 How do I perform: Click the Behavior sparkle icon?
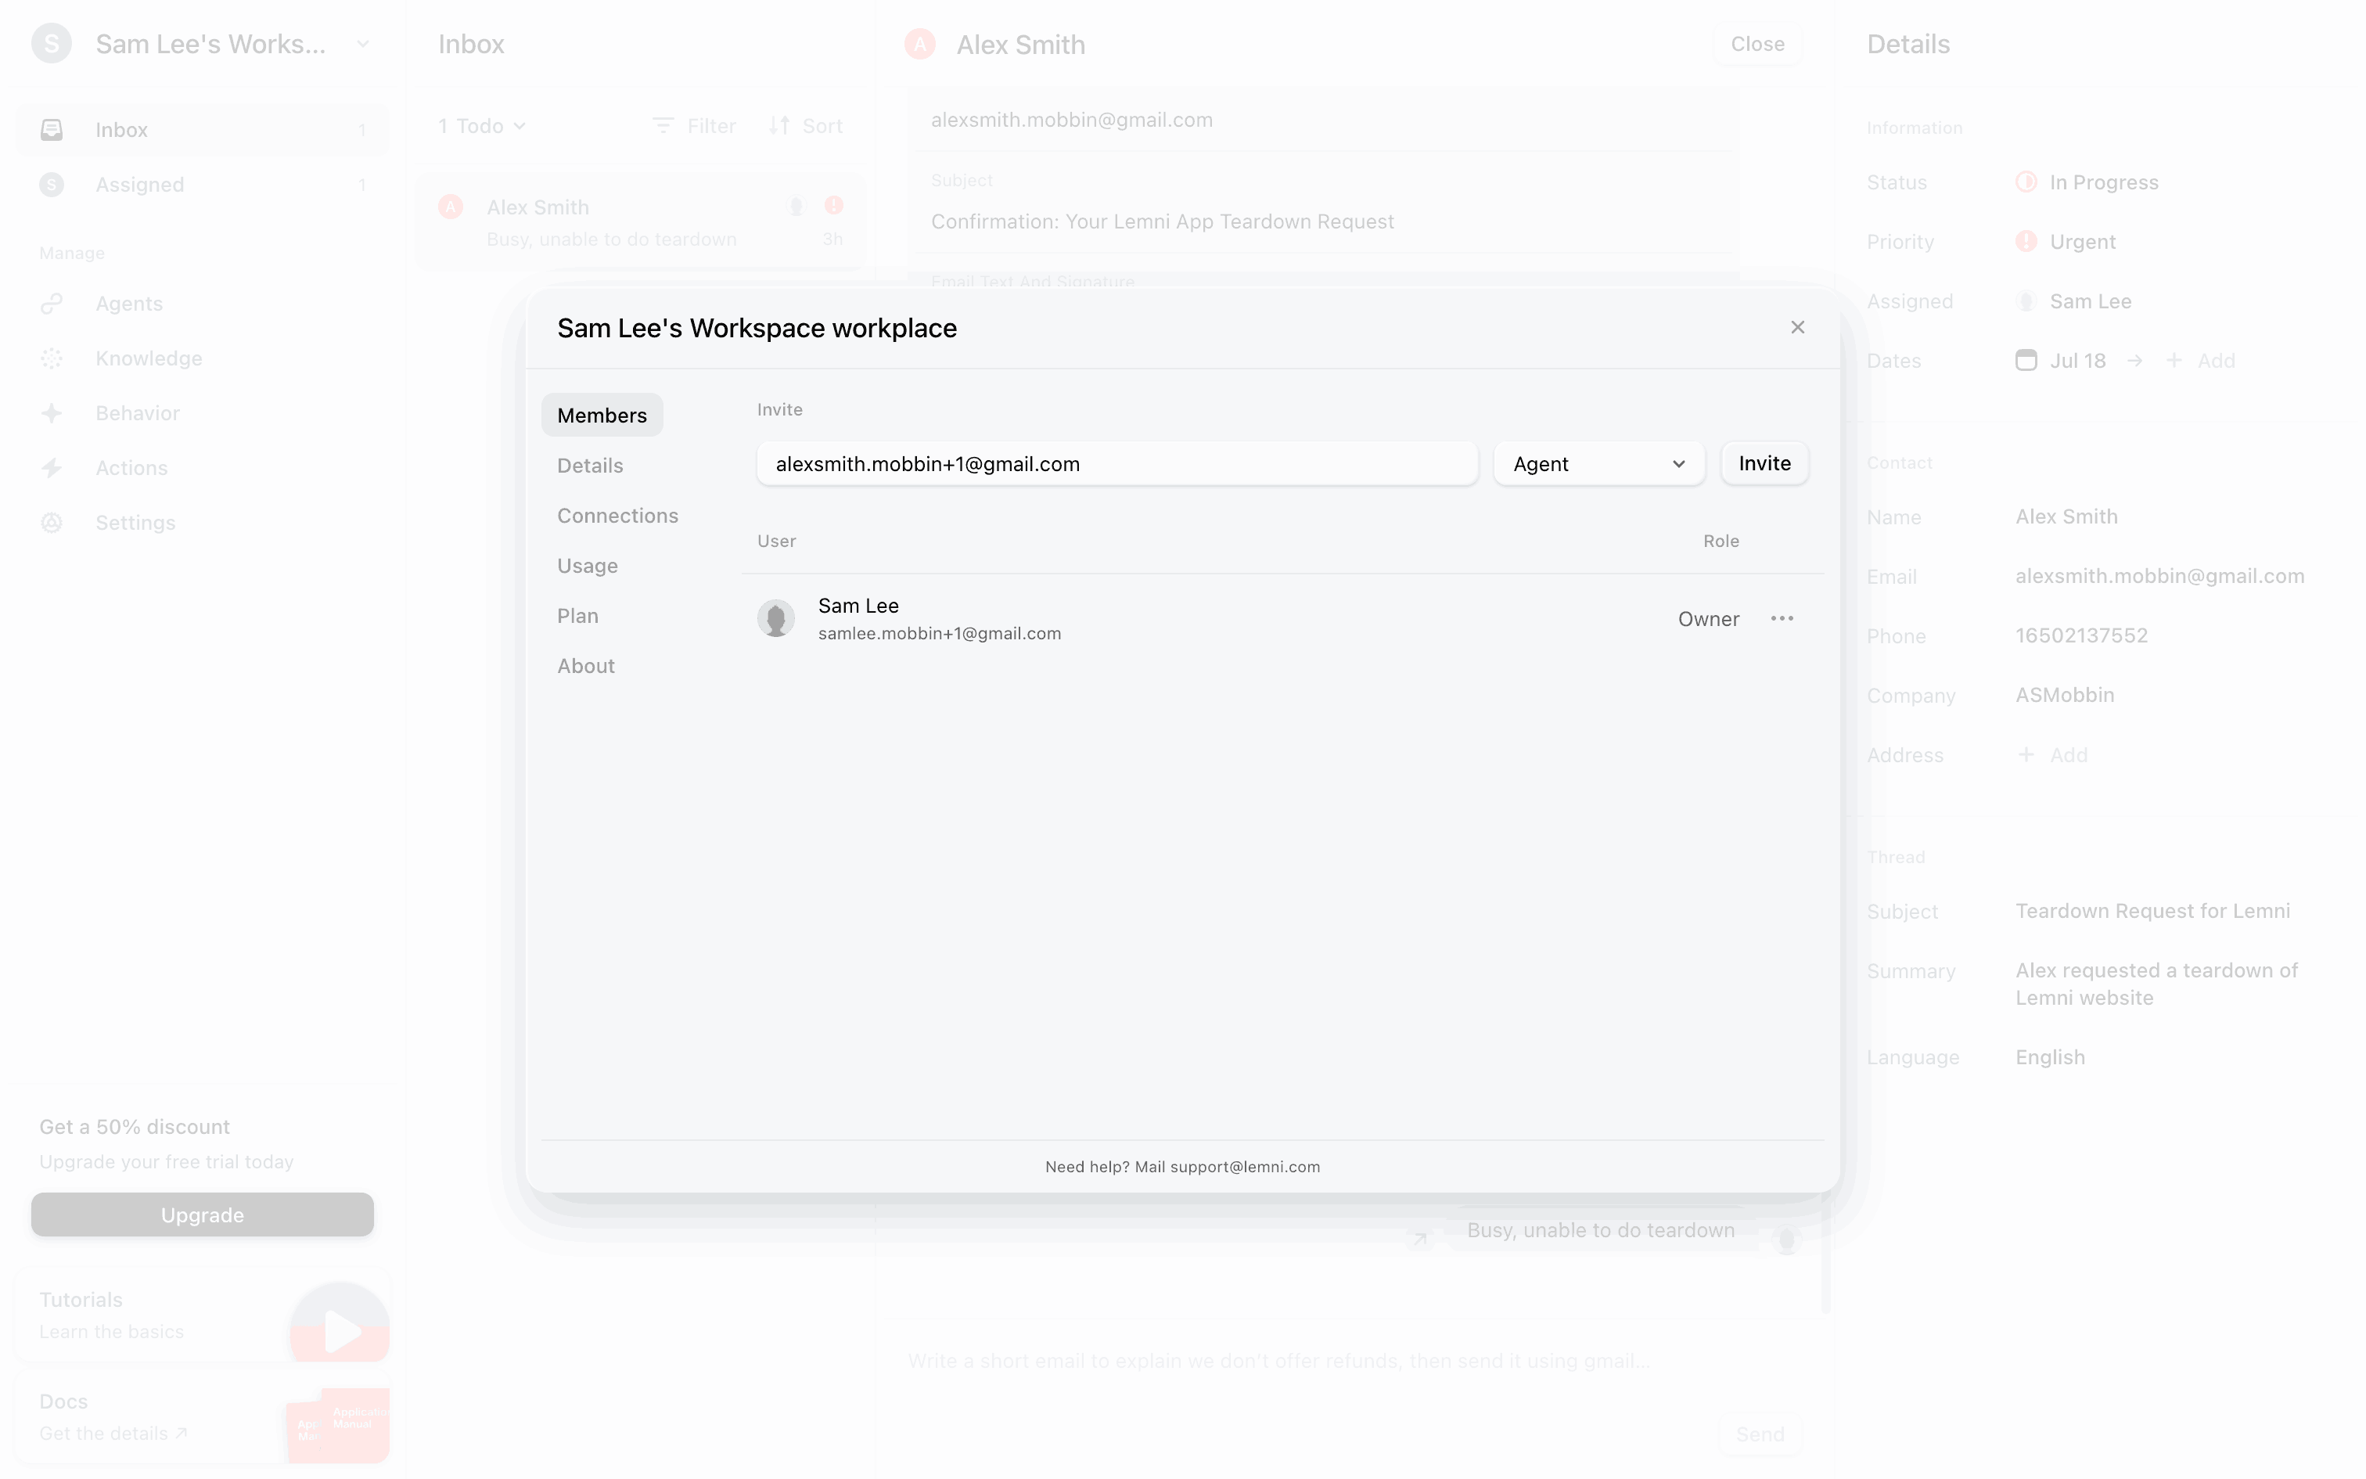pyautogui.click(x=52, y=413)
